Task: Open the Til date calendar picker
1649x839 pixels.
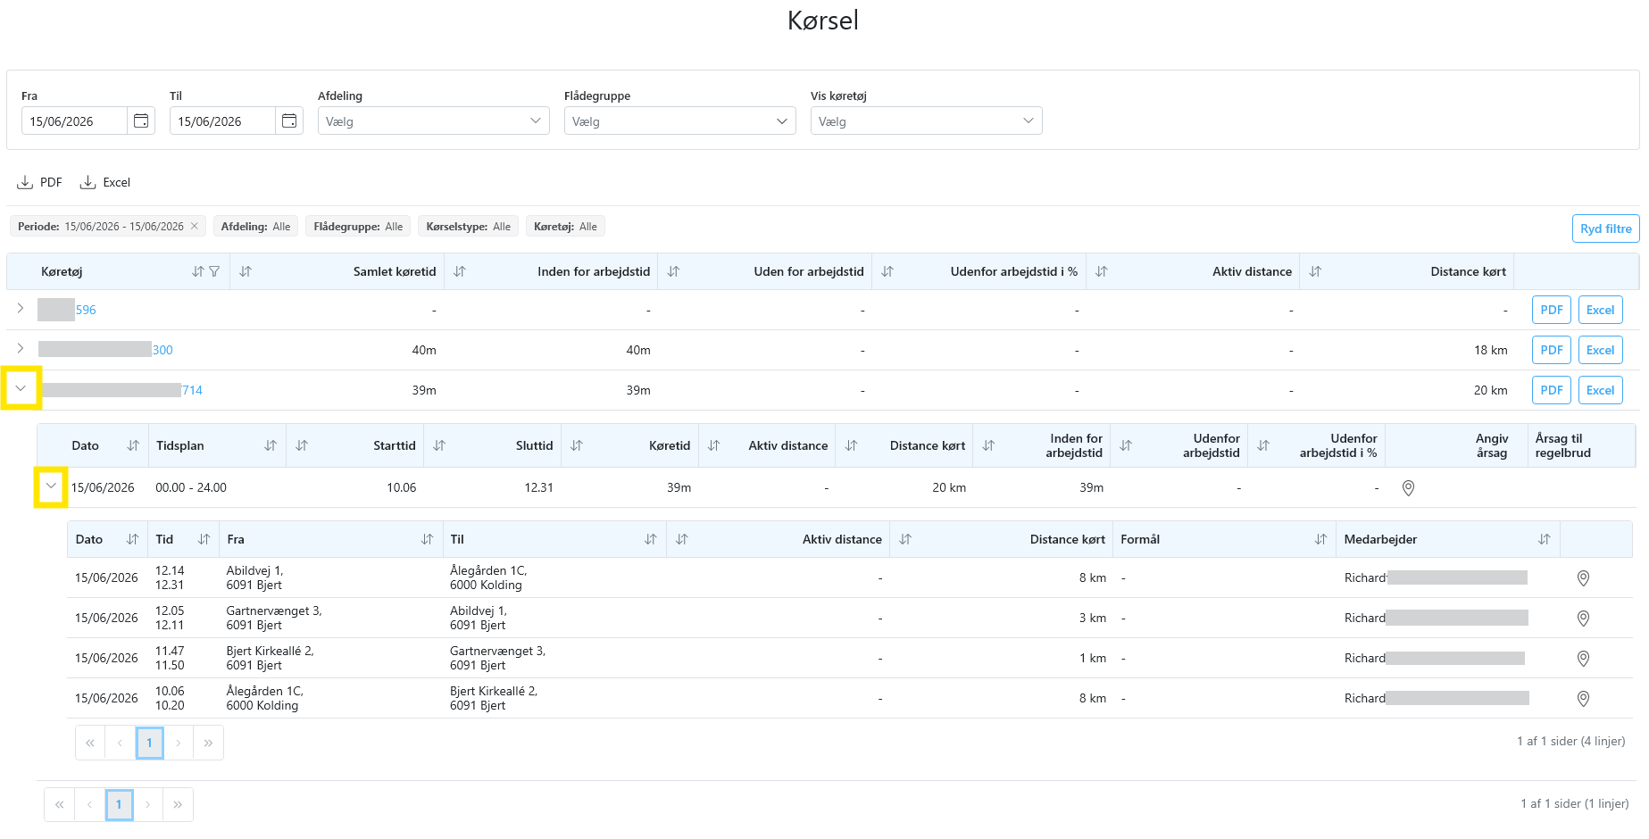Action: click(x=289, y=120)
